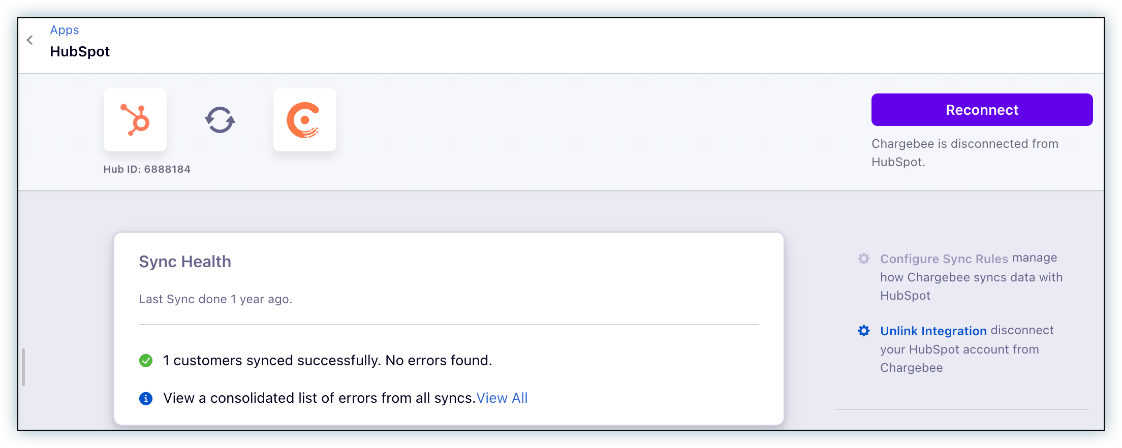Open the Apps breadcrumb link
The height and width of the screenshot is (448, 1122).
tap(65, 30)
